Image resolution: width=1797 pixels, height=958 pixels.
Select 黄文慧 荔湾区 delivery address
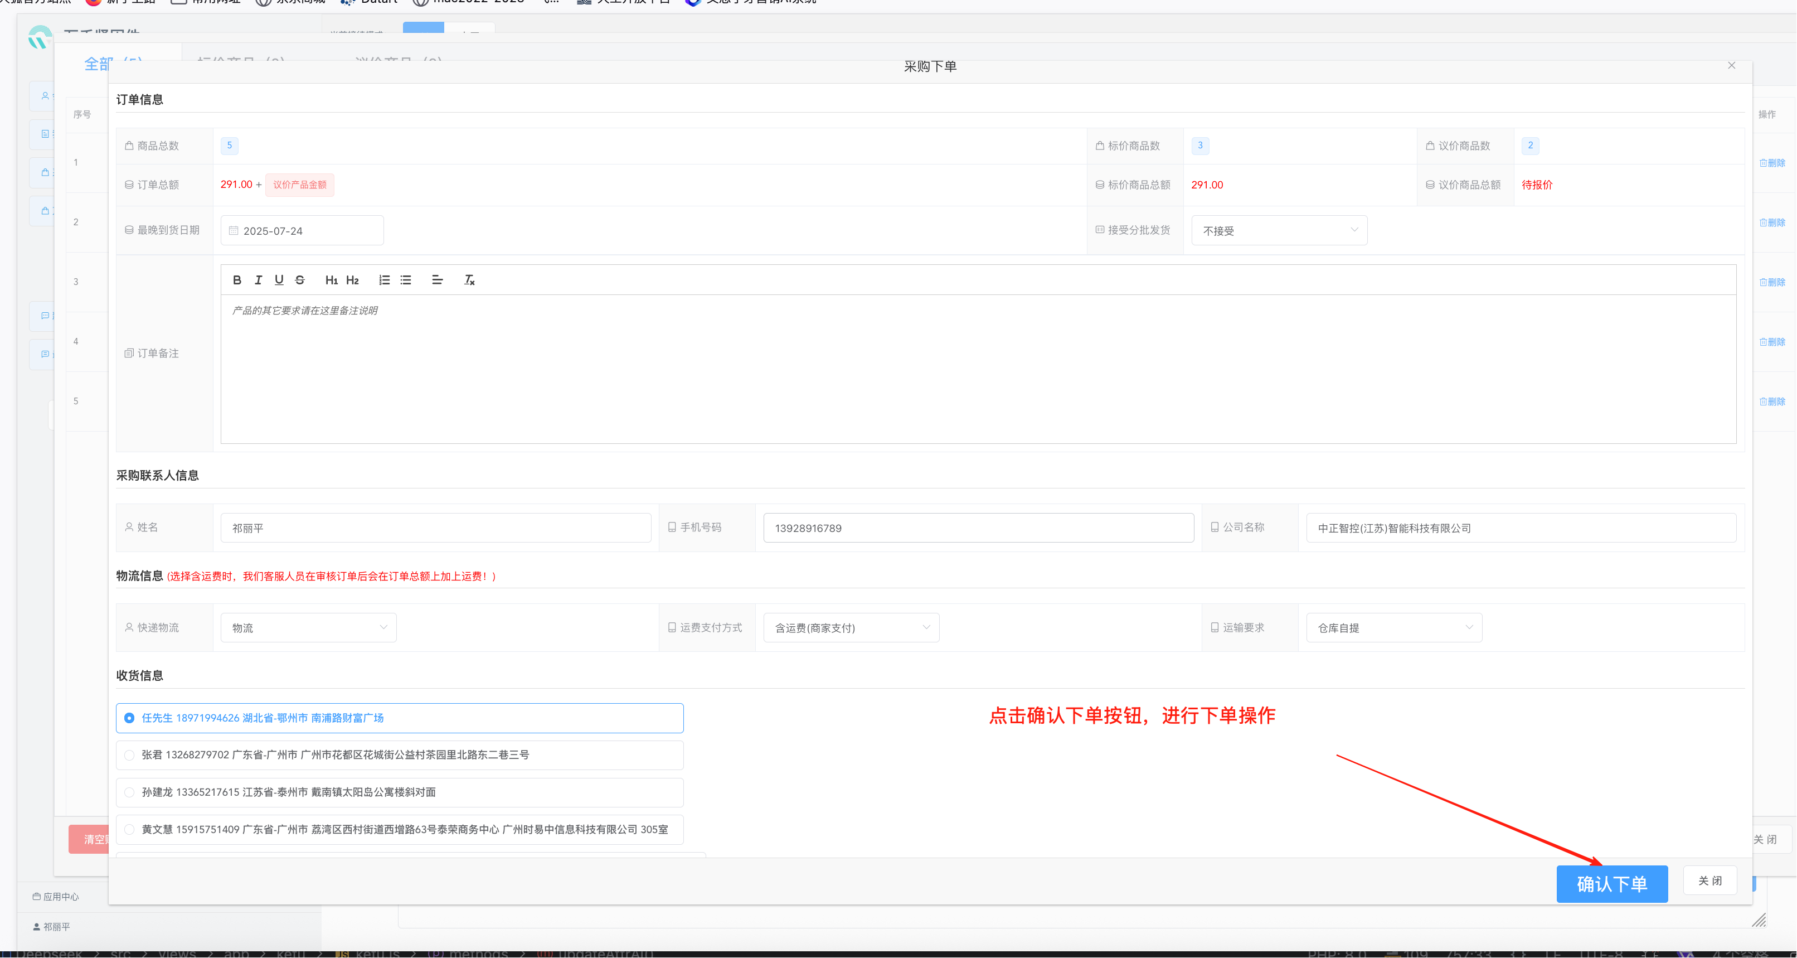click(x=129, y=830)
